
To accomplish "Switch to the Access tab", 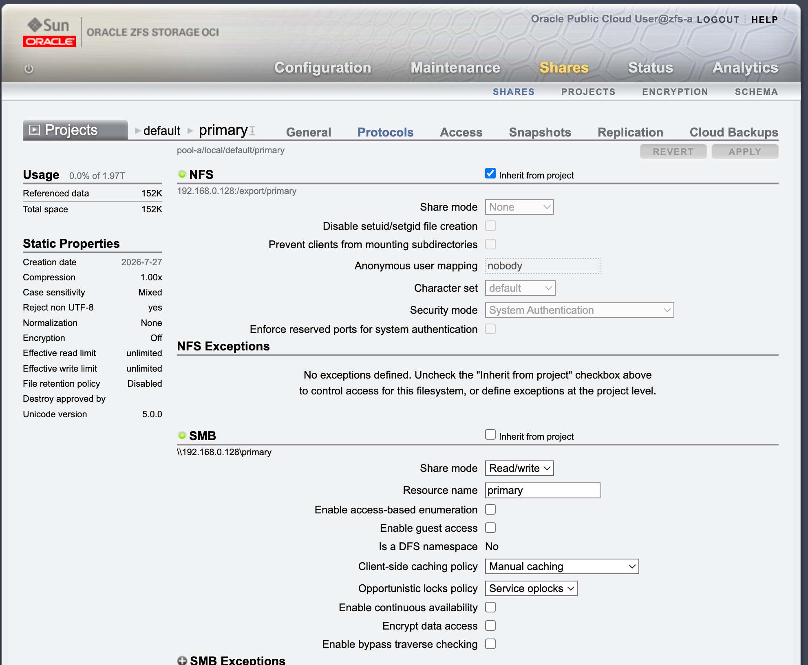I will click(461, 132).
